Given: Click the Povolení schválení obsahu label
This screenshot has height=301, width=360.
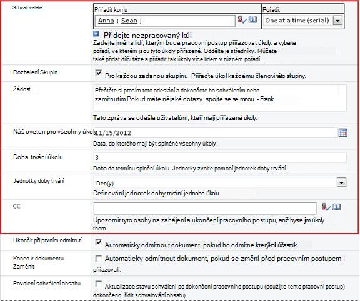Looking at the screenshot, I should pos(47,284).
